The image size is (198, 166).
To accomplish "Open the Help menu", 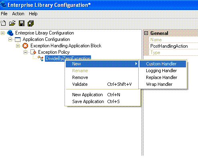I will [33, 14].
